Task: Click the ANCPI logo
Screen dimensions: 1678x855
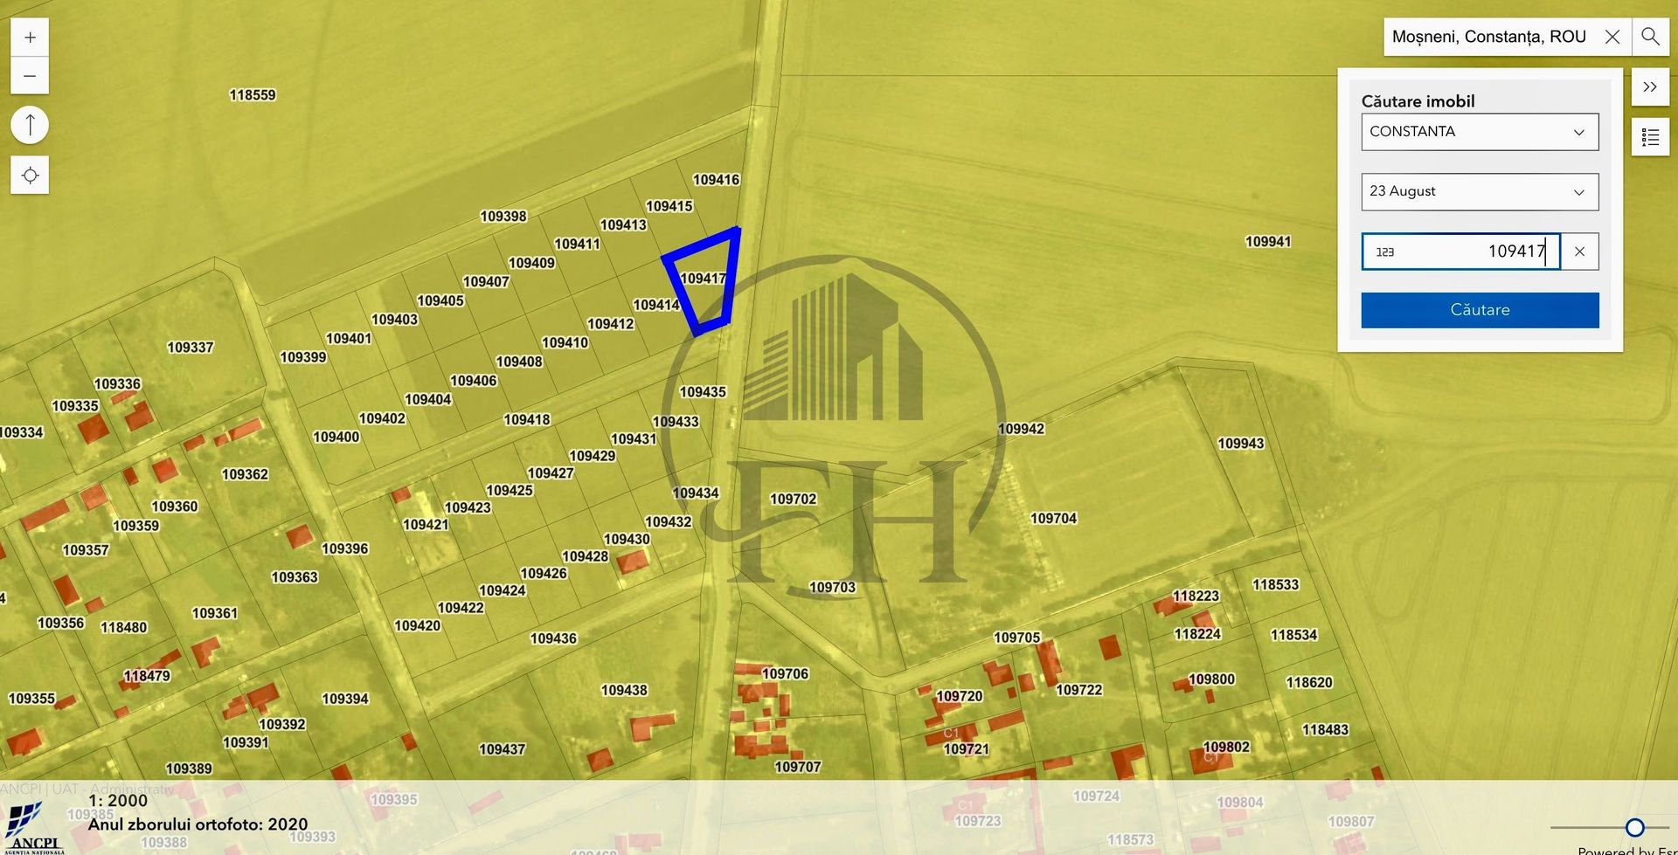Action: (33, 828)
